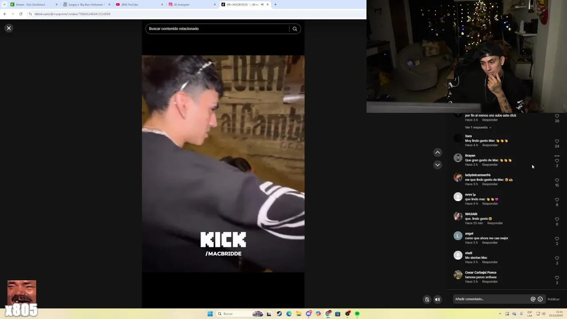Screen dimensions: 567x319
Task: Like evvv's 'que lindo mac' comment
Action: click(x=557, y=200)
